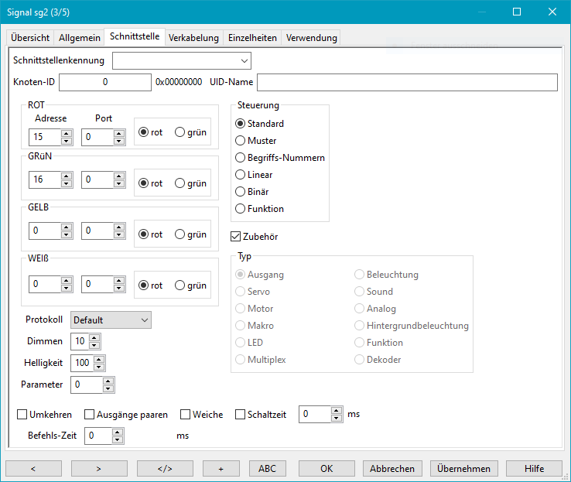Open the XML '</>' view button

click(x=165, y=468)
